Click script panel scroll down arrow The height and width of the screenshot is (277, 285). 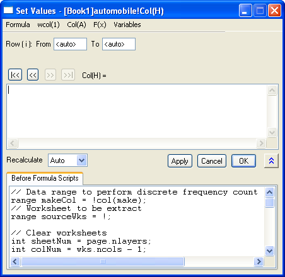(269, 251)
